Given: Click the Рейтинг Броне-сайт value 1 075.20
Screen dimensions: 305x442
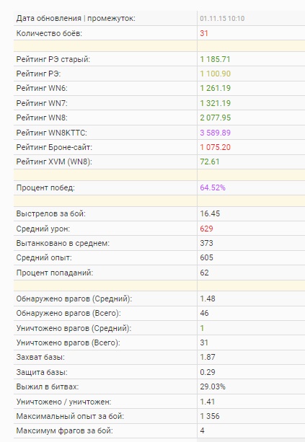Looking at the screenshot, I should [215, 147].
